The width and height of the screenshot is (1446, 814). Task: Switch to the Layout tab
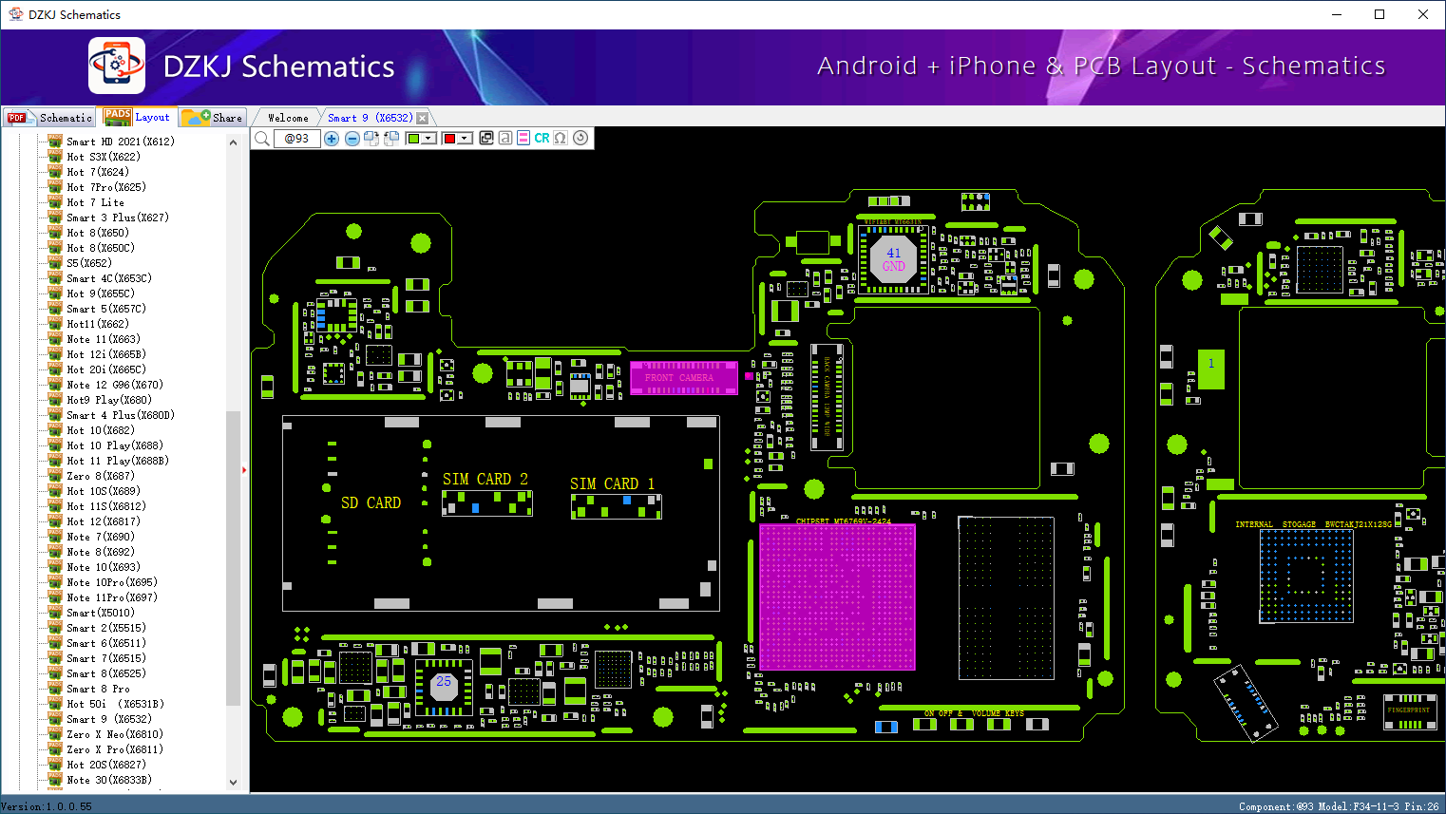click(x=139, y=117)
